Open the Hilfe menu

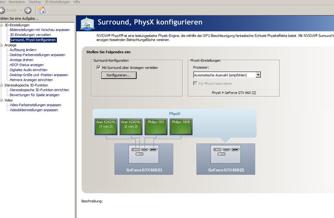(x=77, y=2)
